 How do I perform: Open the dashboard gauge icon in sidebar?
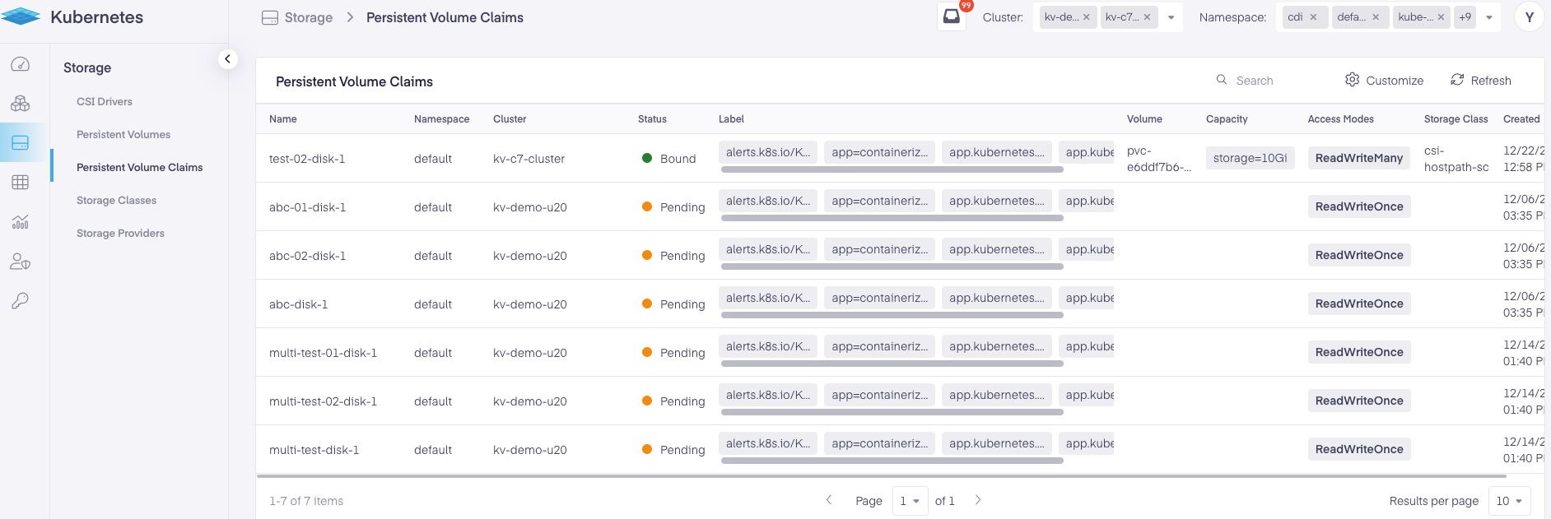[21, 64]
